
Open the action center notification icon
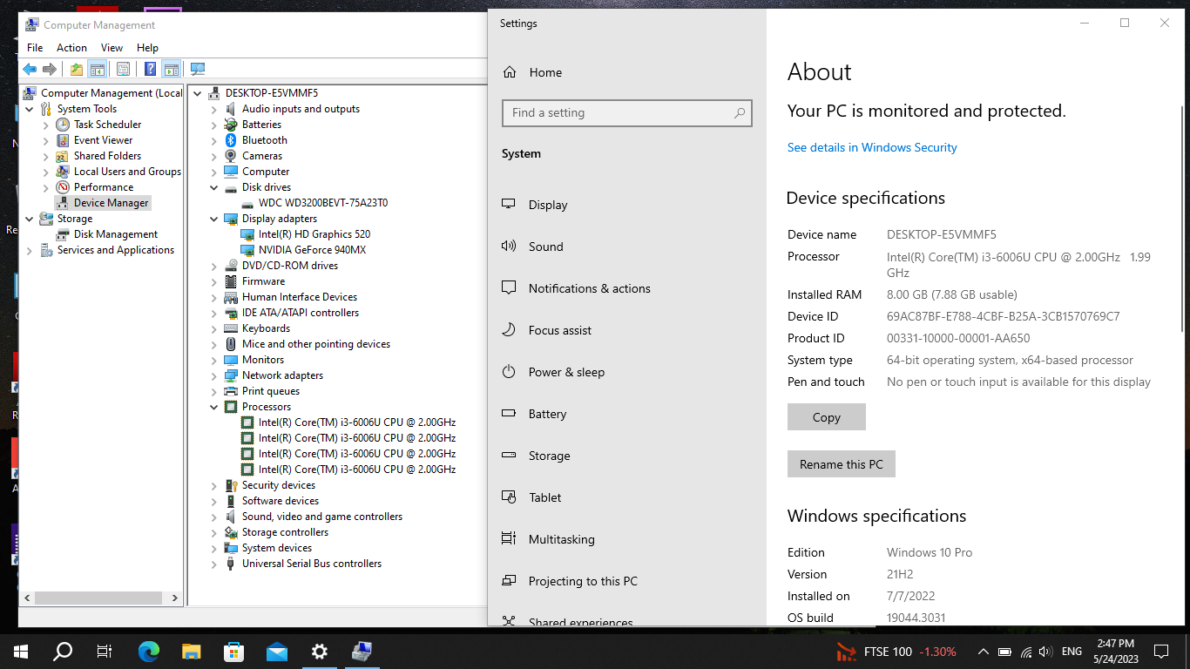[x=1160, y=651]
